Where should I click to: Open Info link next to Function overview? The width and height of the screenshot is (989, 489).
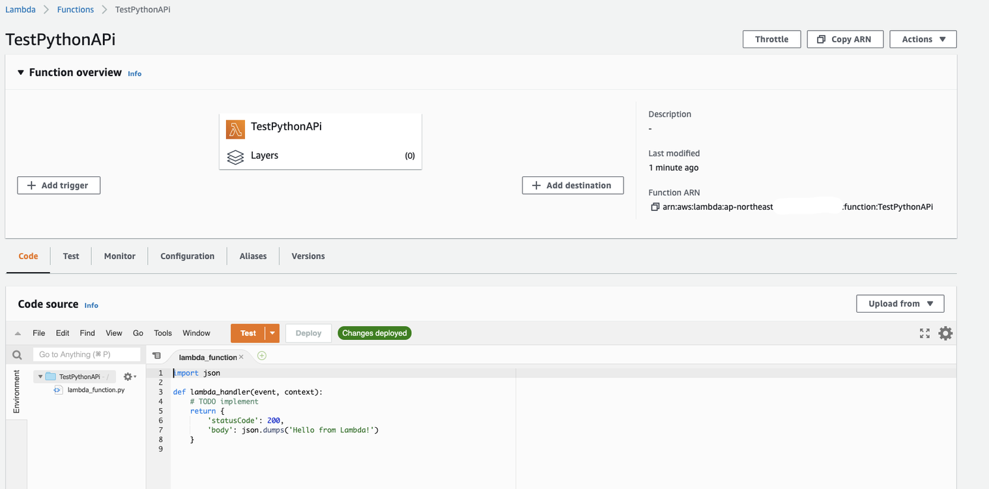tap(135, 74)
